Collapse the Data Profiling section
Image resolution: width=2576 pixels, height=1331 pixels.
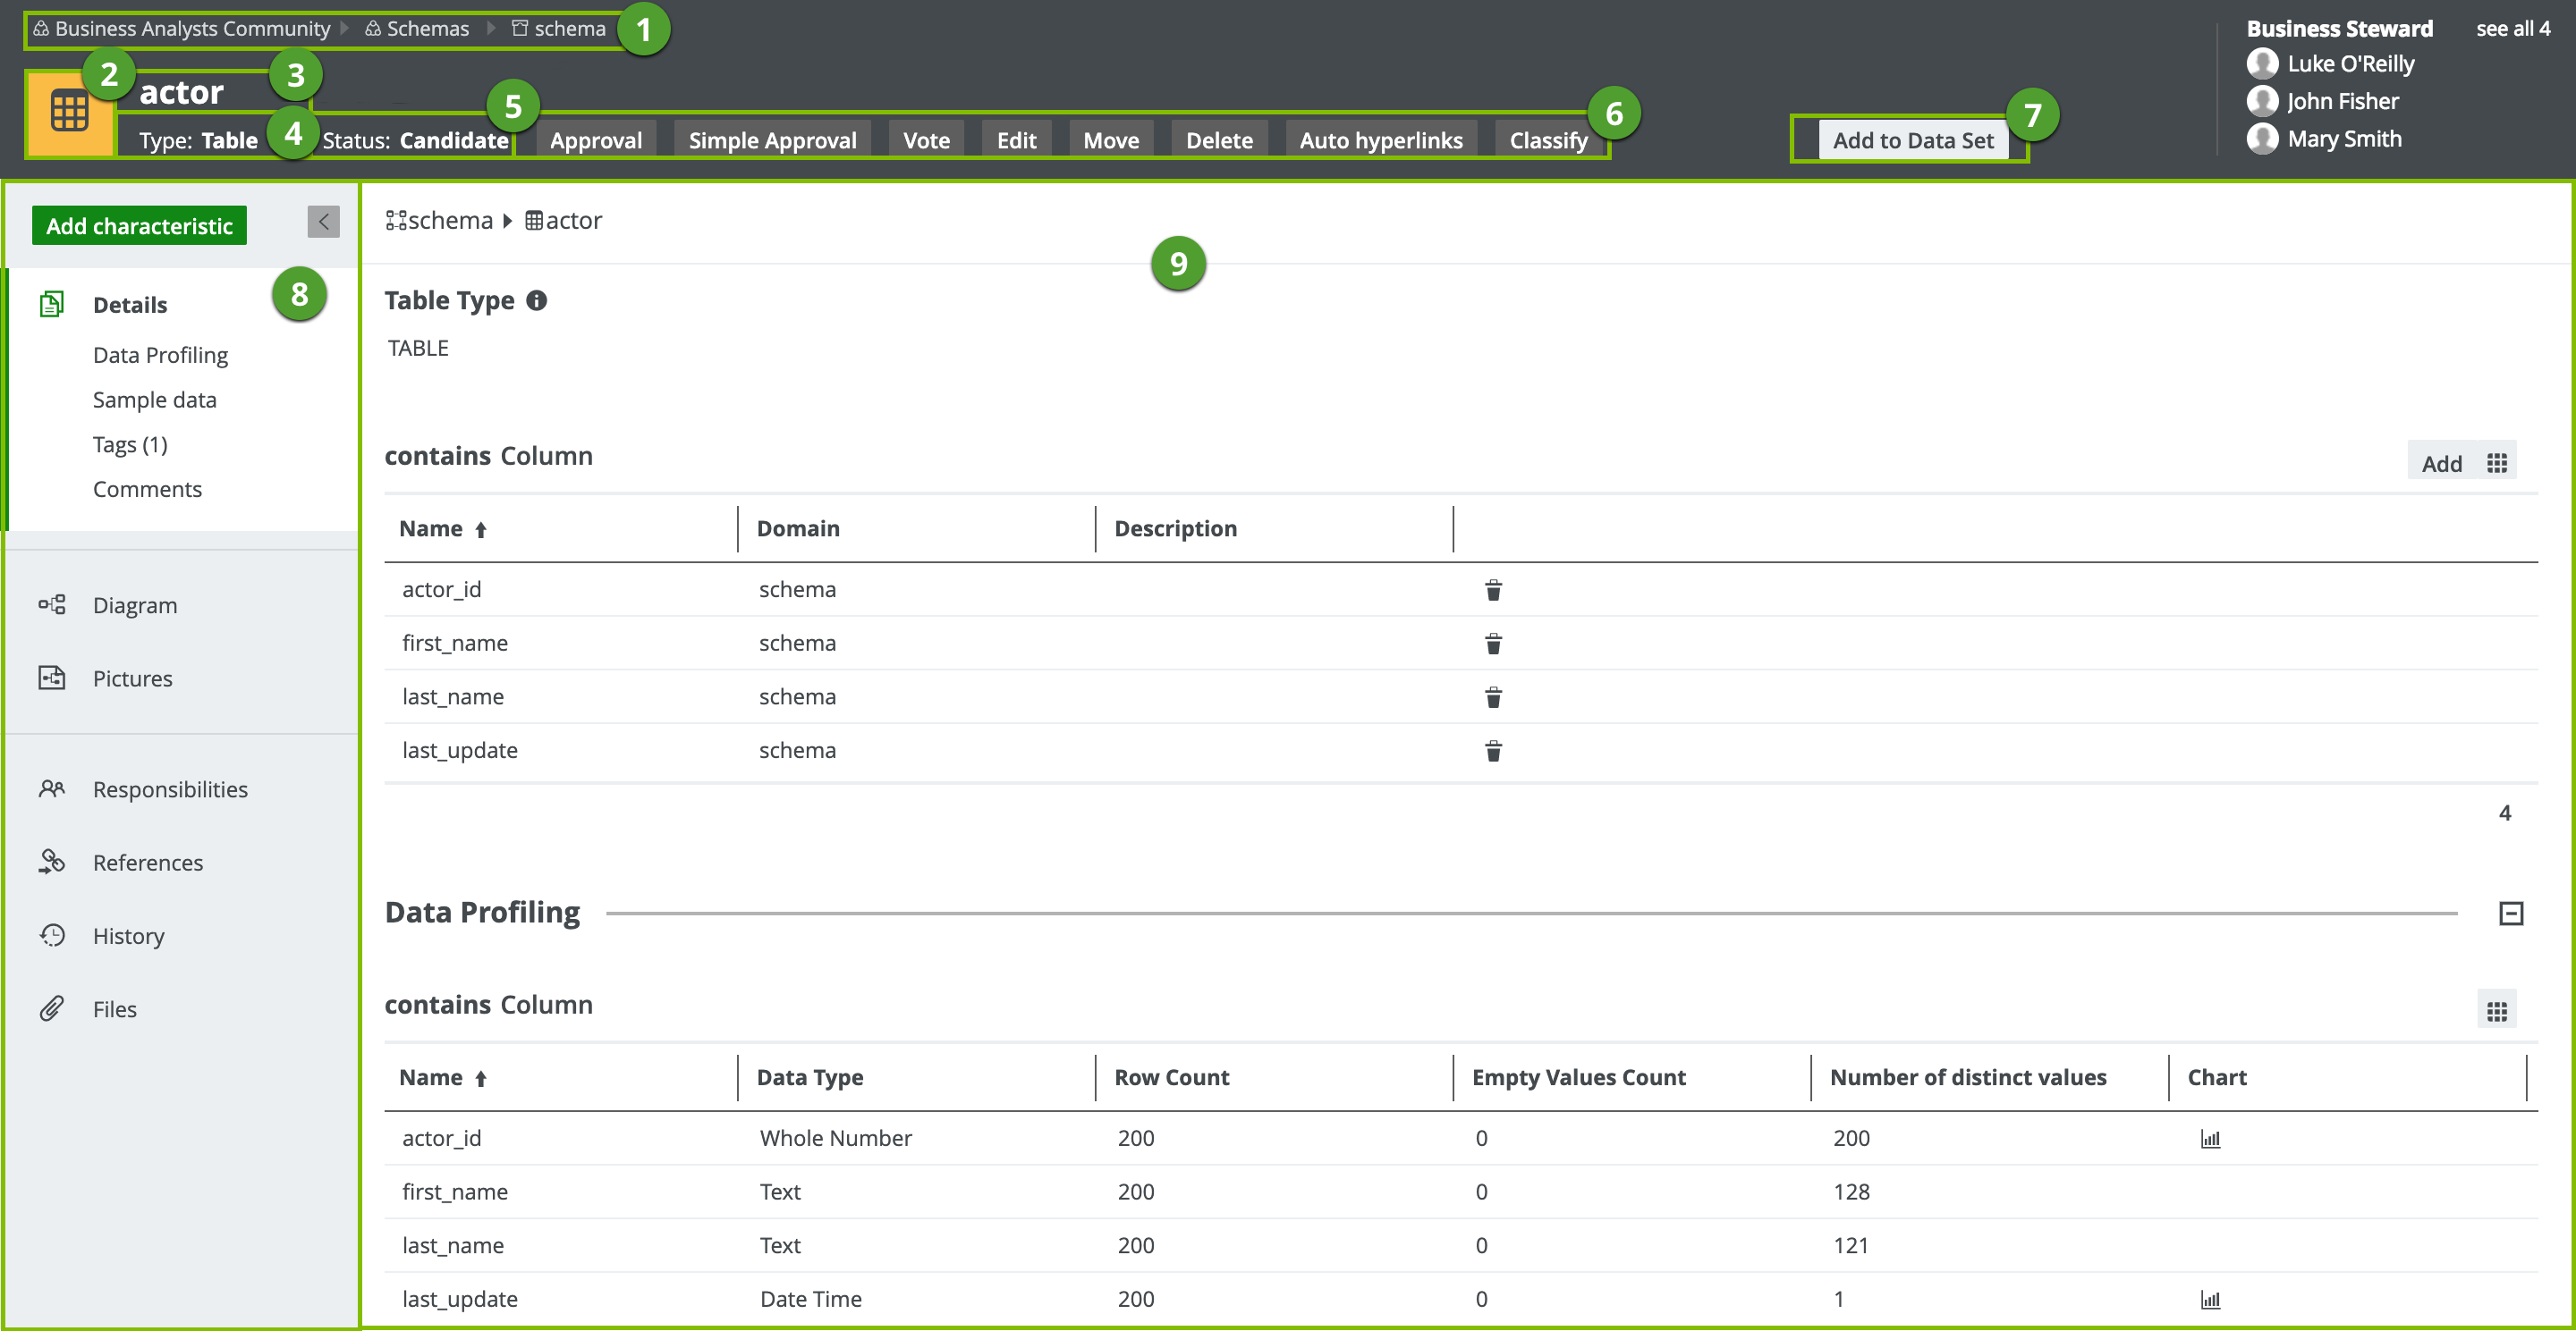(2510, 914)
